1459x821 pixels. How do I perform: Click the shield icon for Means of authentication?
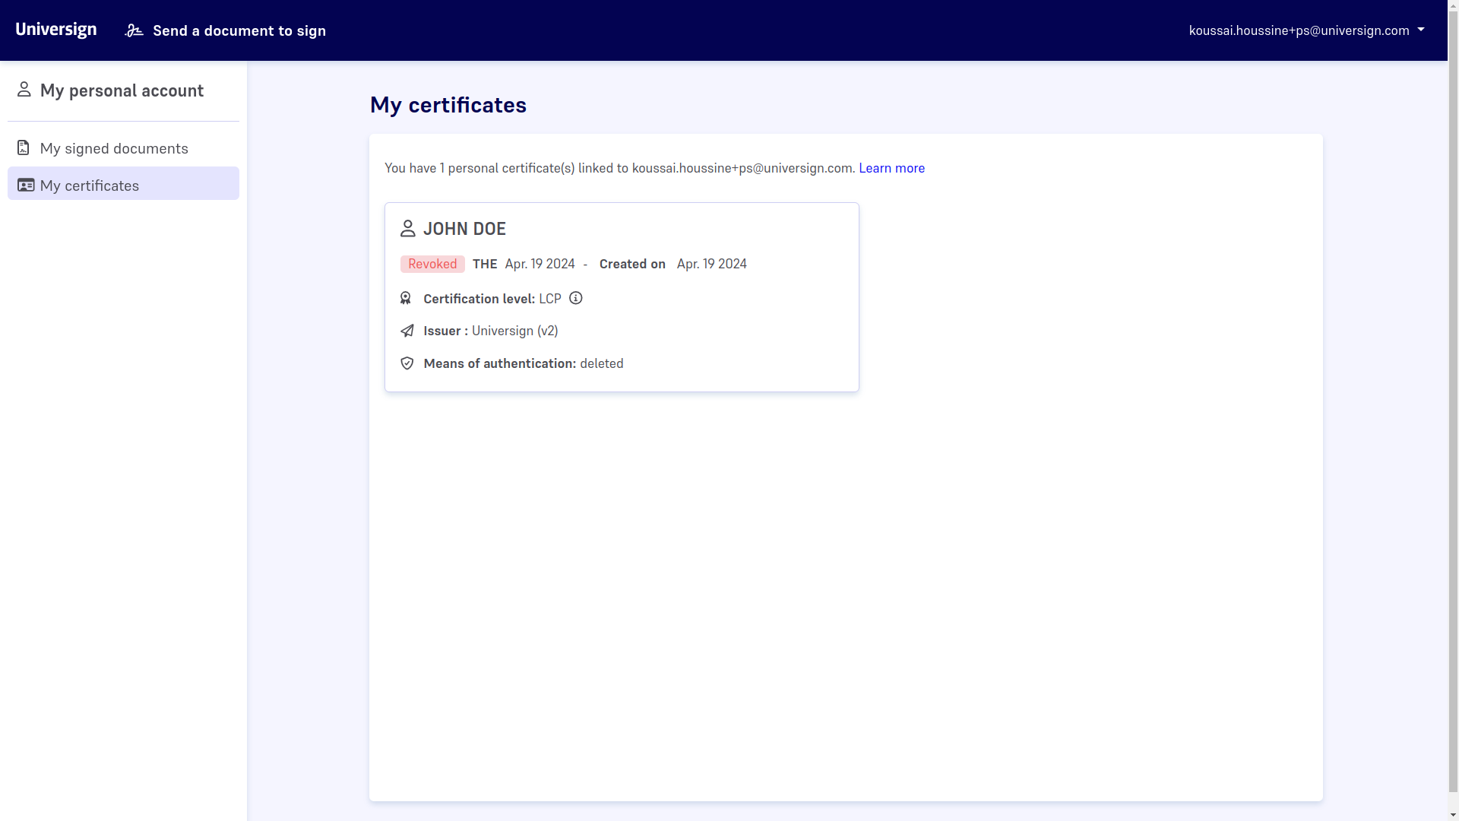pyautogui.click(x=407, y=363)
